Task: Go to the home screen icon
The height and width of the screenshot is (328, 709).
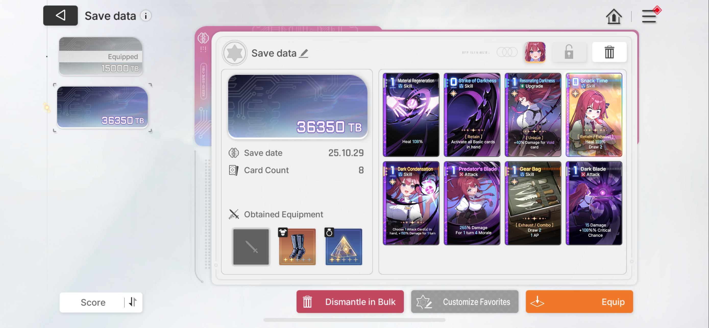Action: [614, 17]
